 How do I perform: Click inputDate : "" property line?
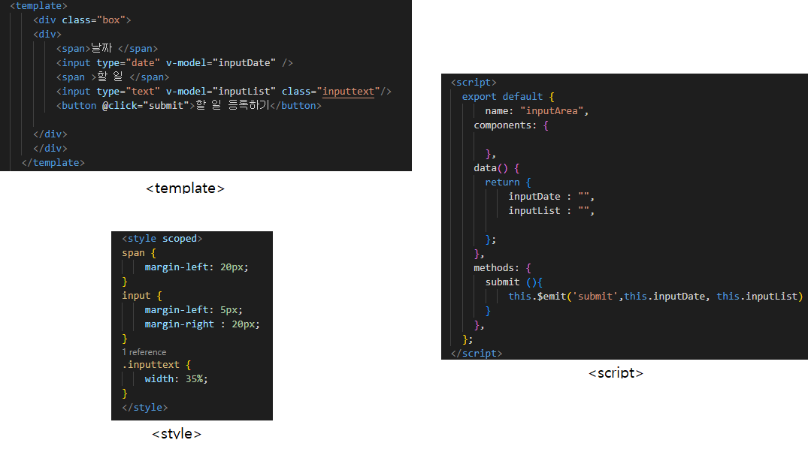click(x=552, y=197)
